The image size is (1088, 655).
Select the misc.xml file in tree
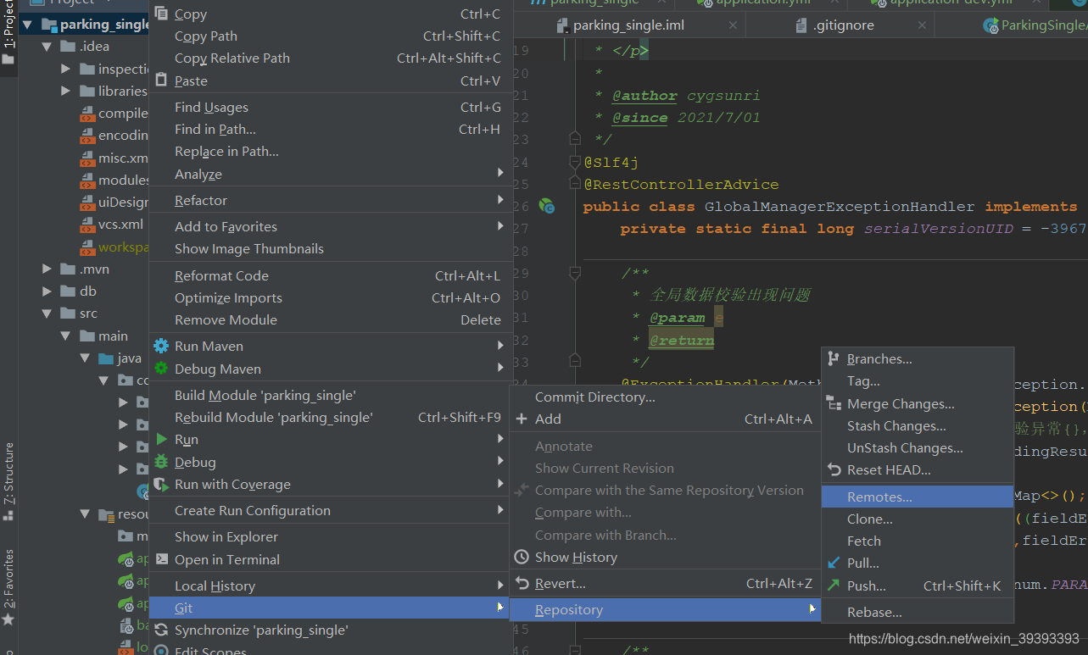pyautogui.click(x=114, y=158)
